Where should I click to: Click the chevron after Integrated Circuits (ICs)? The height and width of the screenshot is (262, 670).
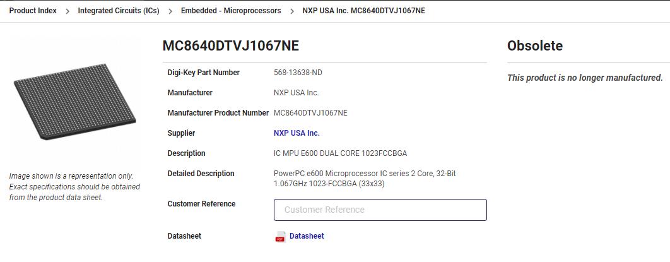point(170,11)
